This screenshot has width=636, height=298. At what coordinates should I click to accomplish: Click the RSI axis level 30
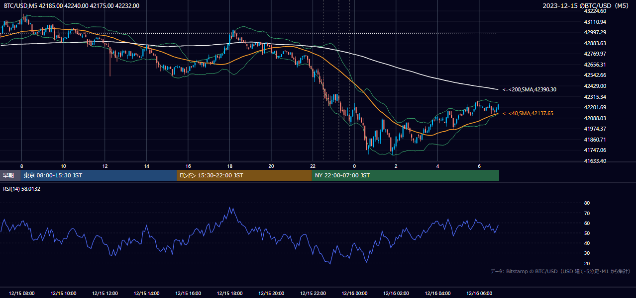point(587,253)
